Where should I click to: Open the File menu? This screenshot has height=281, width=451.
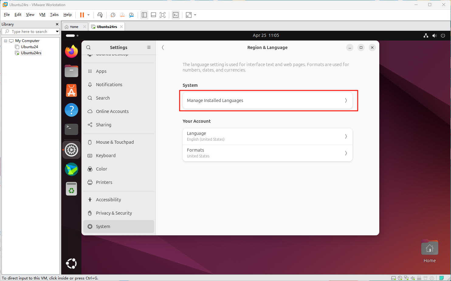pyautogui.click(x=7, y=15)
